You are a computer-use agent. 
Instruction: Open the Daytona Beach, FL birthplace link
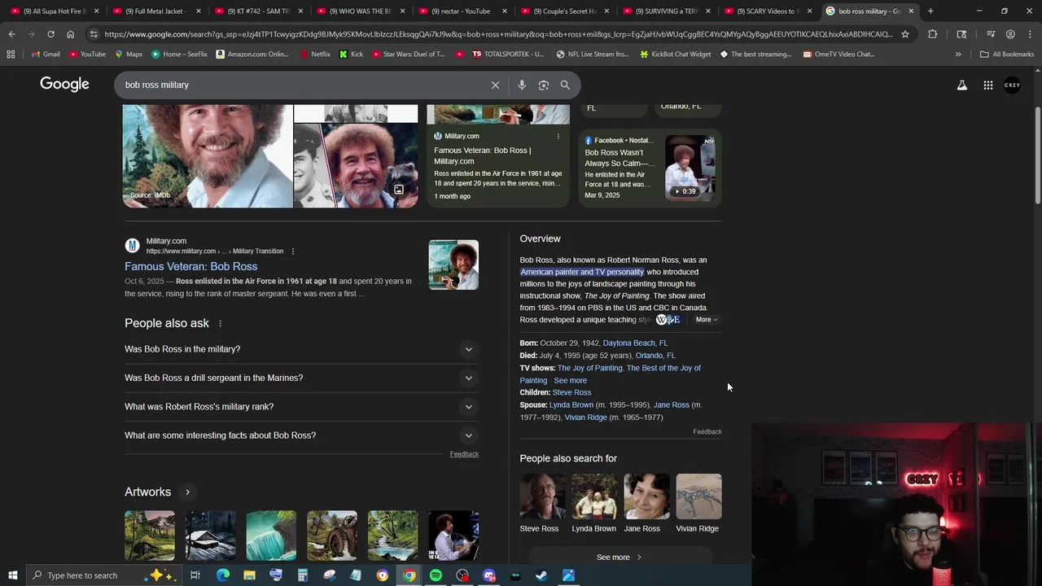point(635,343)
